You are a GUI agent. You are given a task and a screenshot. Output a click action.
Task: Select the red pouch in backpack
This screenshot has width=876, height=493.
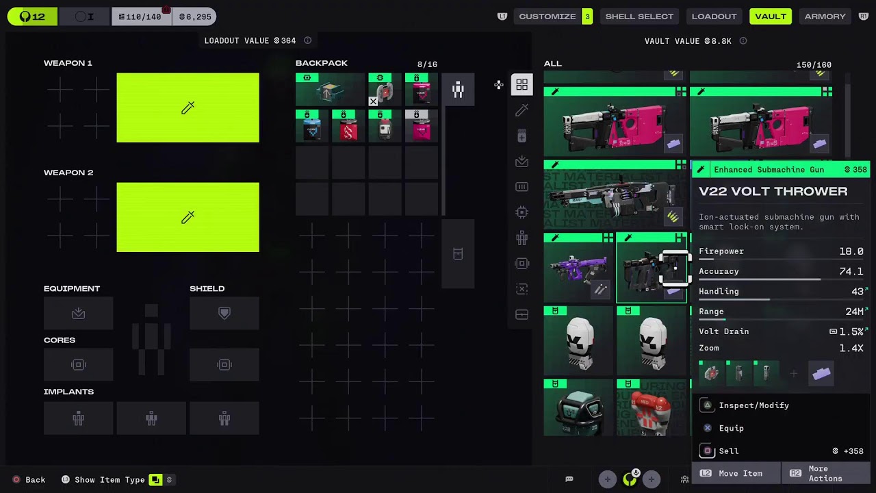coord(348,126)
